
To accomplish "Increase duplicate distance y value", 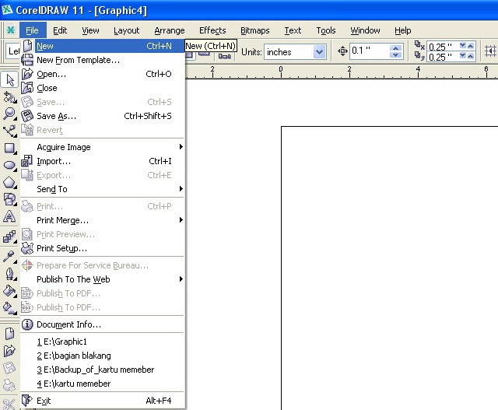I will [470, 57].
